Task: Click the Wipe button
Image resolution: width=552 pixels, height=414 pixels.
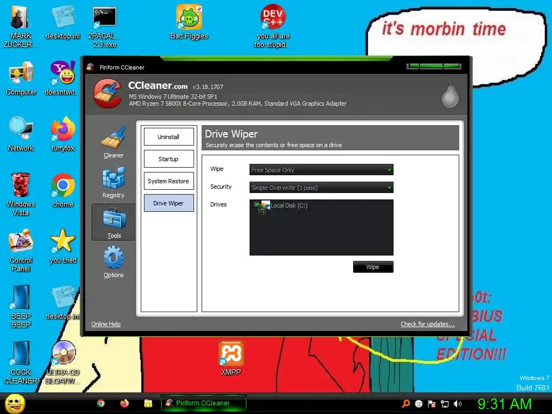Action: [x=373, y=267]
